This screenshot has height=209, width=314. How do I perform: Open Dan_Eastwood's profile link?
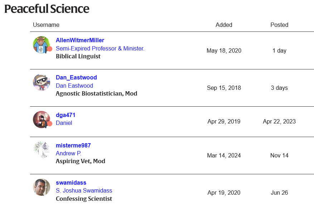coord(76,77)
